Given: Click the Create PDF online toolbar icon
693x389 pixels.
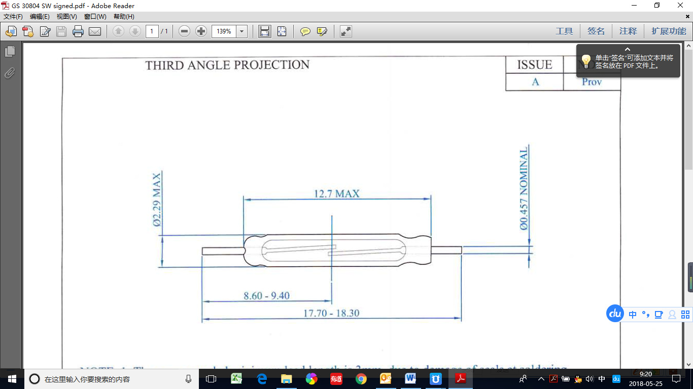Looking at the screenshot, I should click(11, 31).
